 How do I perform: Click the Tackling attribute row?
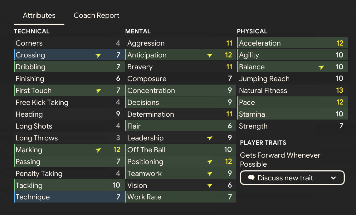click(x=69, y=185)
